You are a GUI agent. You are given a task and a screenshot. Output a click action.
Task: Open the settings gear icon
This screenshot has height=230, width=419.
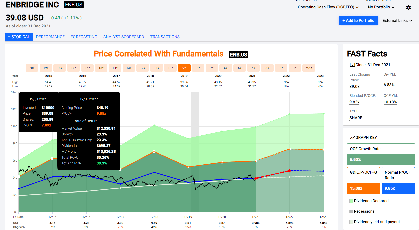408,8
